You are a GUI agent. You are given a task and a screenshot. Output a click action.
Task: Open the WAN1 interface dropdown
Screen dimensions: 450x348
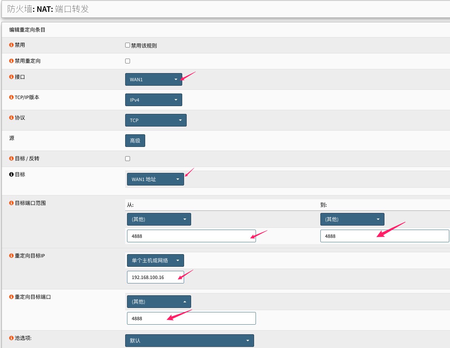pos(154,79)
